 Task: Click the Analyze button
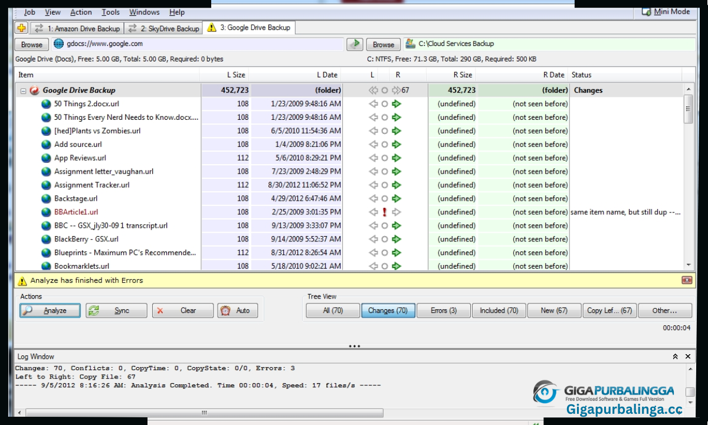(50, 310)
